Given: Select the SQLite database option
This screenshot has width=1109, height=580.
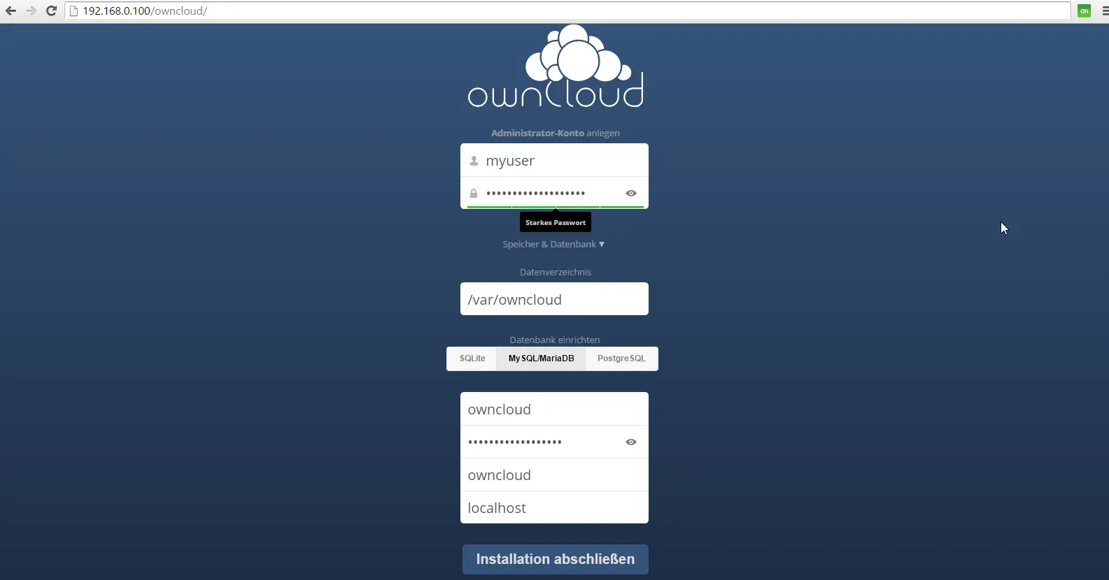Looking at the screenshot, I should [472, 358].
